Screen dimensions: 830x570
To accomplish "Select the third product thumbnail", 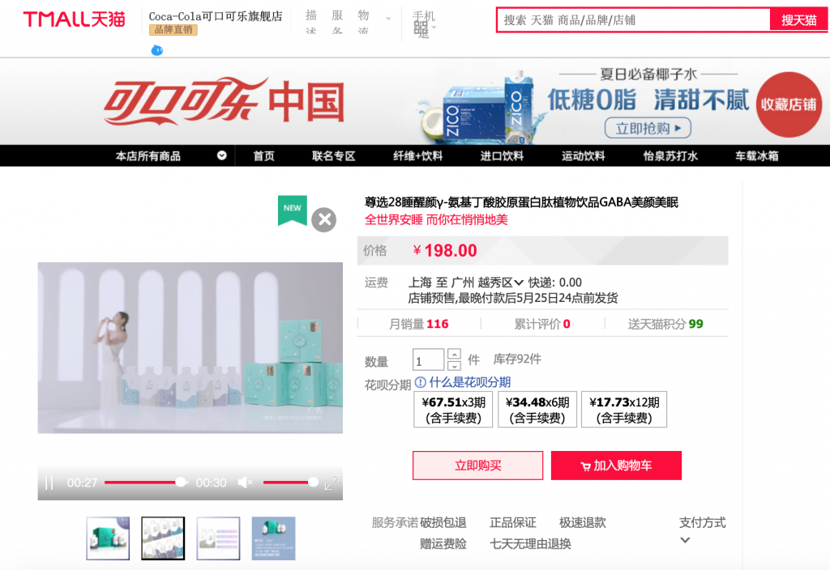I will pyautogui.click(x=218, y=538).
